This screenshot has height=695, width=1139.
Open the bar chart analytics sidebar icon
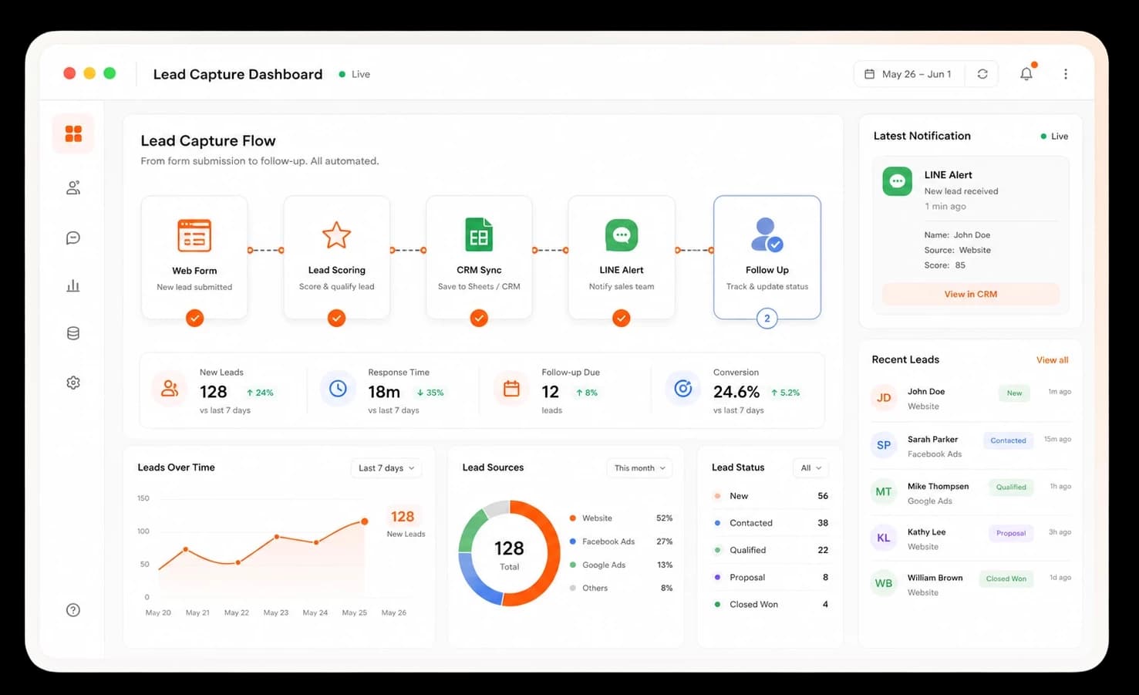(x=73, y=285)
